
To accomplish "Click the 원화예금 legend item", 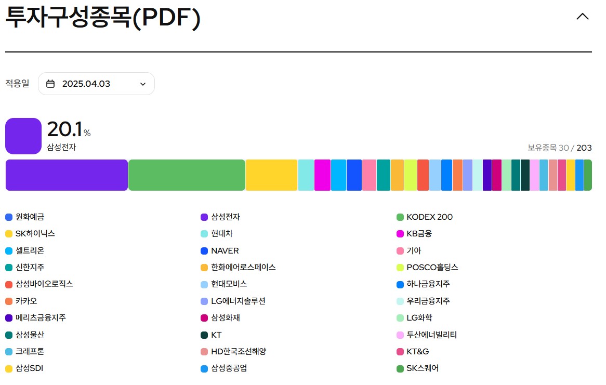I will pyautogui.click(x=25, y=217).
